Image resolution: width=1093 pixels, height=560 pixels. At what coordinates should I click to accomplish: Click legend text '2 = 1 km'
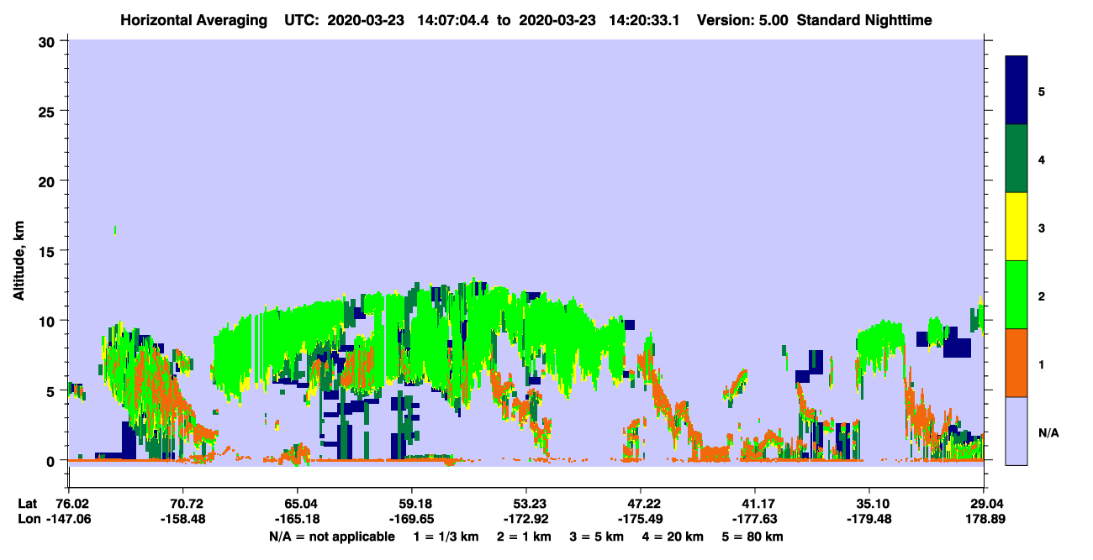tap(525, 536)
